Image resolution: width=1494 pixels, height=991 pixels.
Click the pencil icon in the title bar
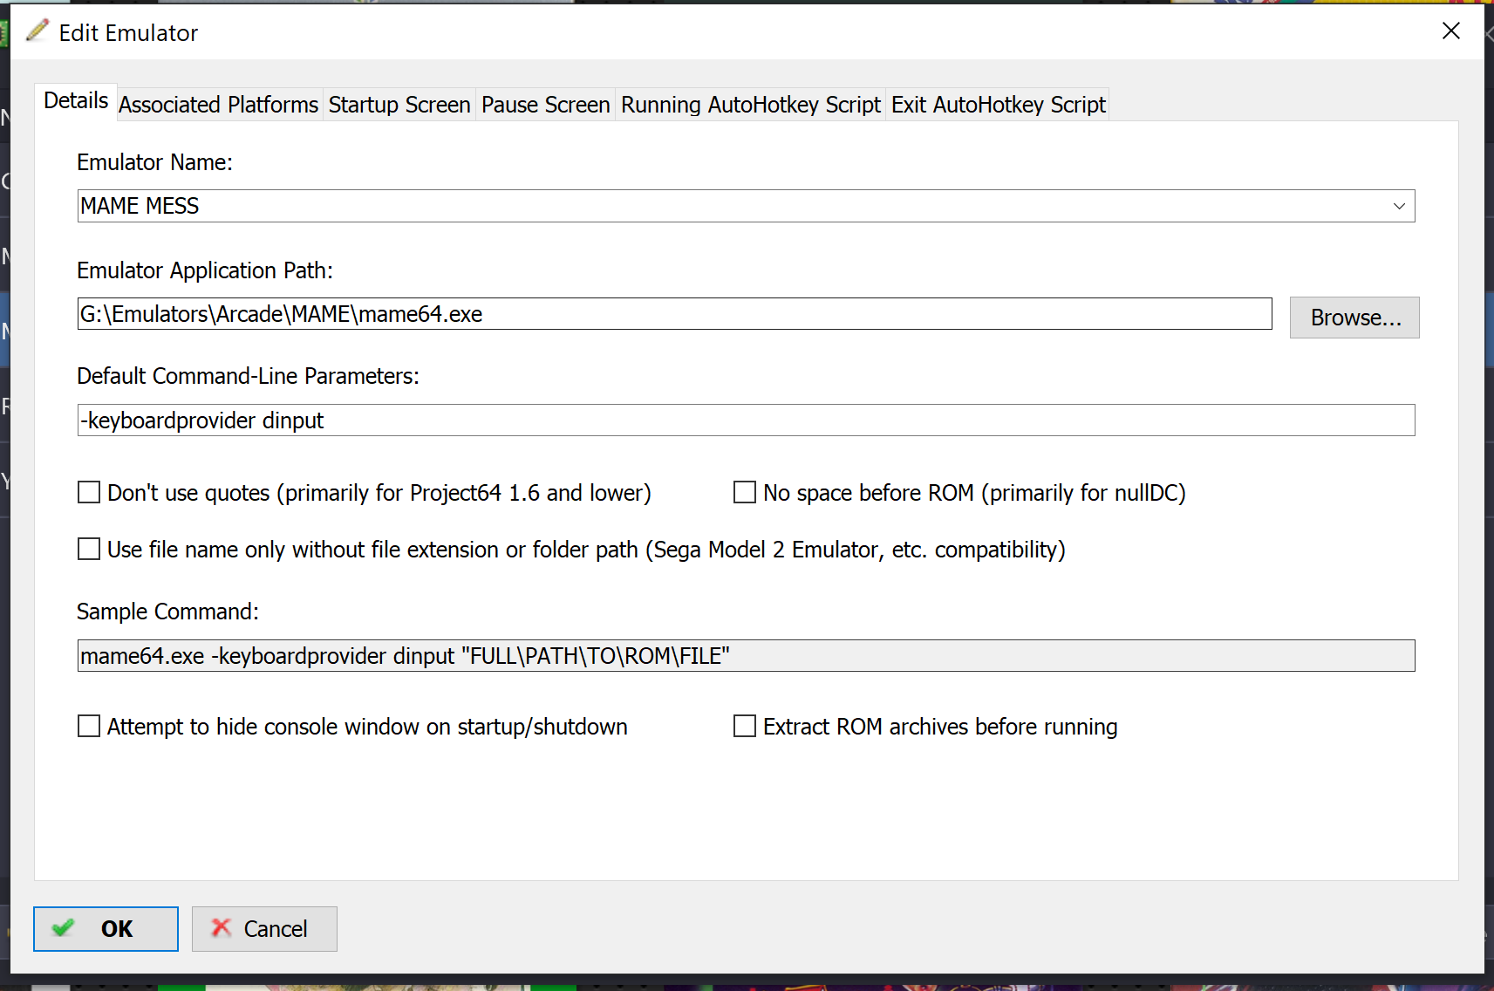tap(38, 31)
